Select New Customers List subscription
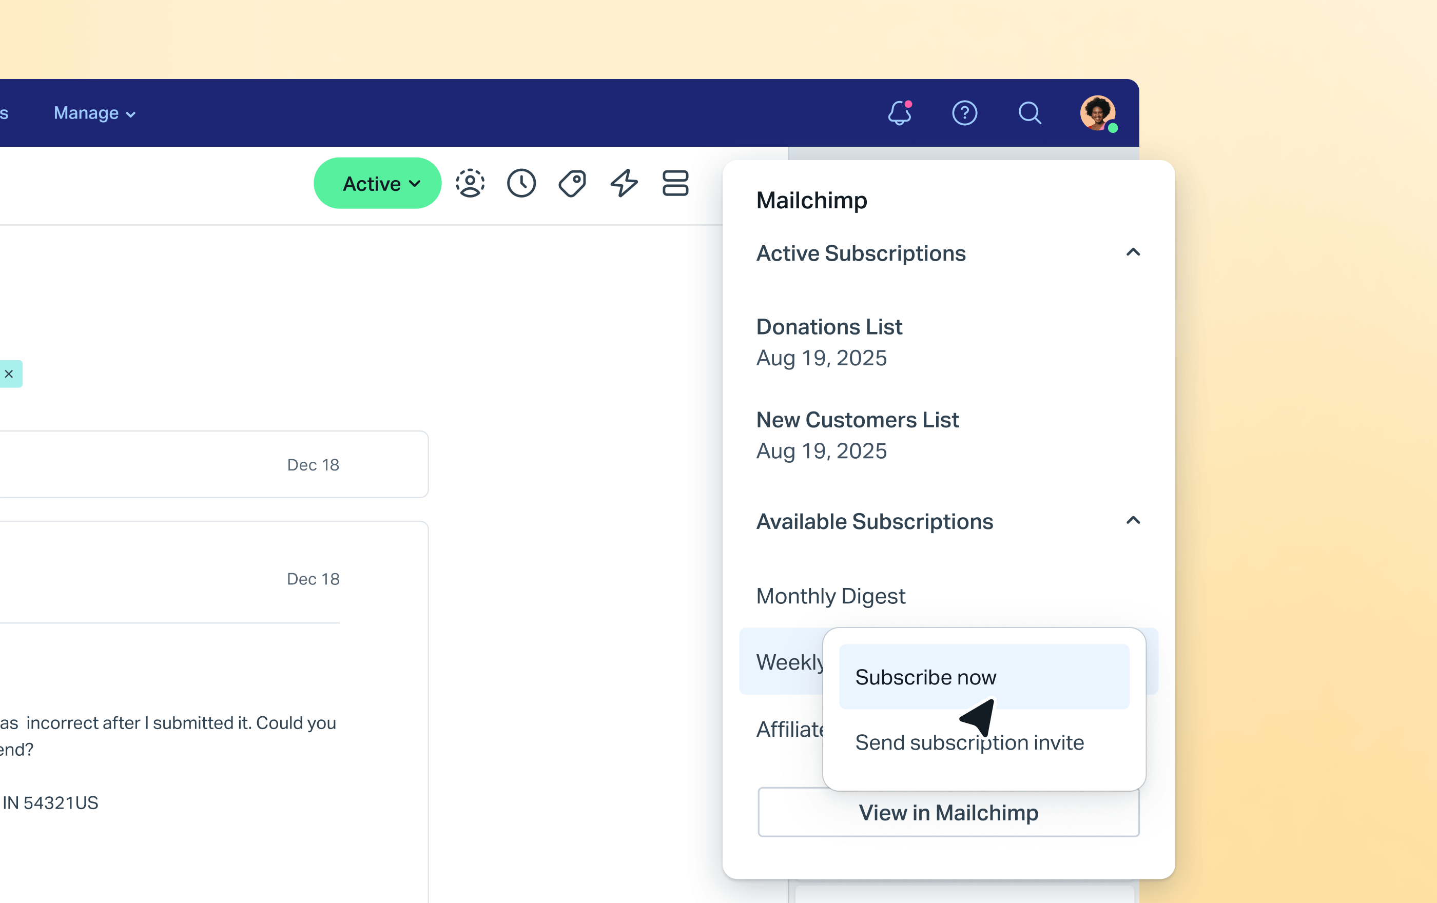Screen dimensions: 1437x903 858,420
